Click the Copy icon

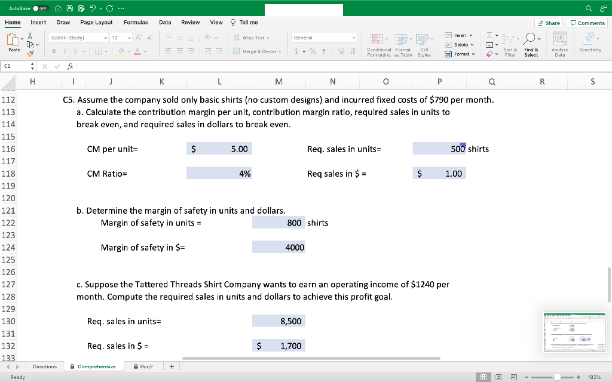pyautogui.click(x=30, y=44)
